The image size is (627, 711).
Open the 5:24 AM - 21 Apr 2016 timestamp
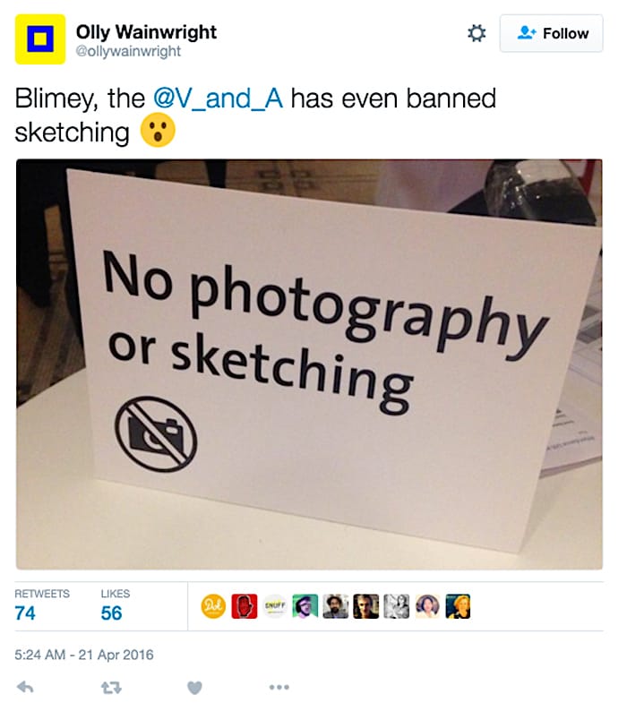point(84,655)
